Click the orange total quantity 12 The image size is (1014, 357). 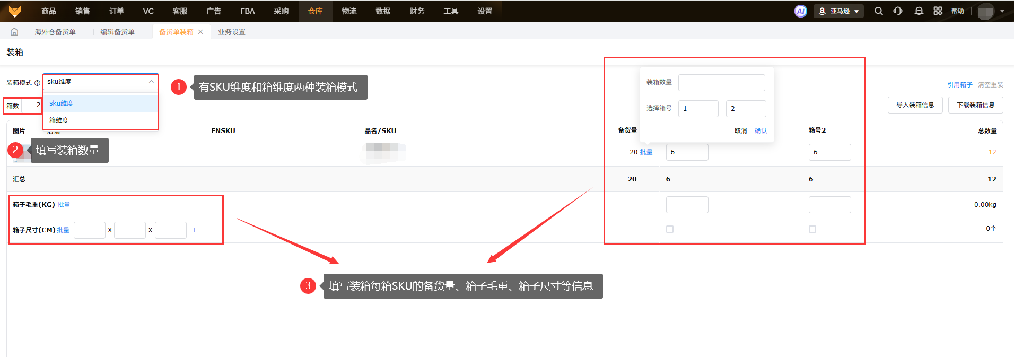[x=992, y=152]
